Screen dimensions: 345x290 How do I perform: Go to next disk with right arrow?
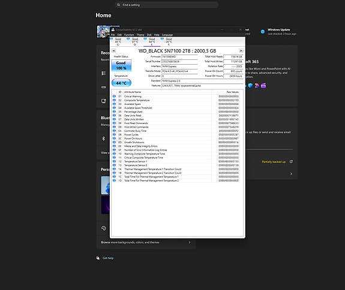[241, 51]
